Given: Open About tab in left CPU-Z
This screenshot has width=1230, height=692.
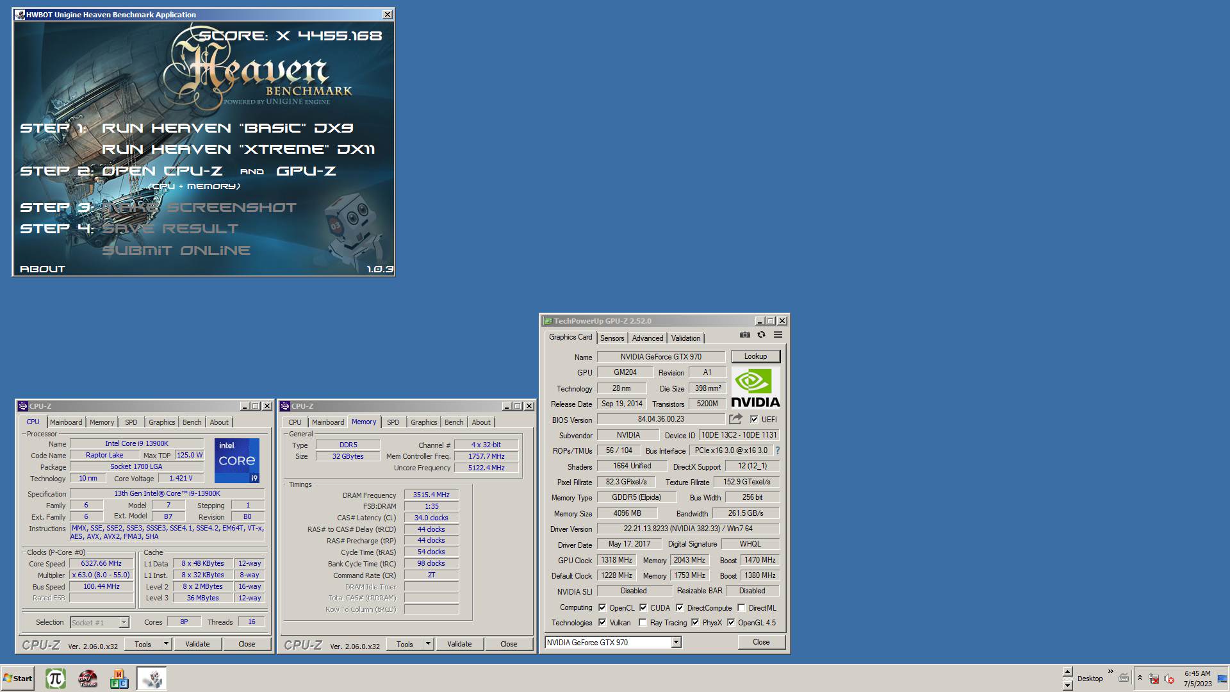Looking at the screenshot, I should (219, 422).
